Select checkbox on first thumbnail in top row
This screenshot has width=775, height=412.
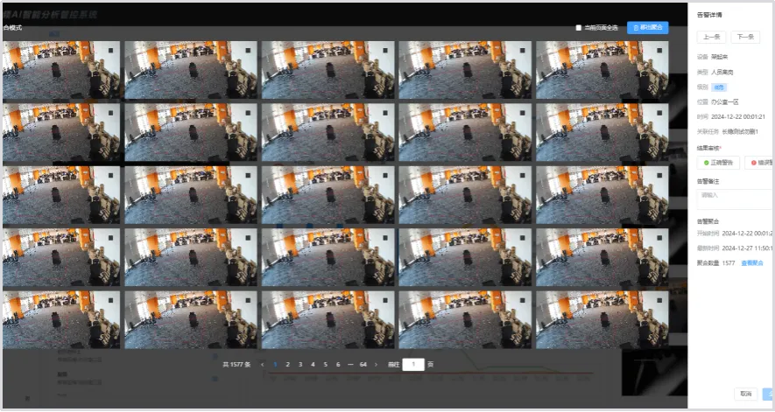point(112,50)
